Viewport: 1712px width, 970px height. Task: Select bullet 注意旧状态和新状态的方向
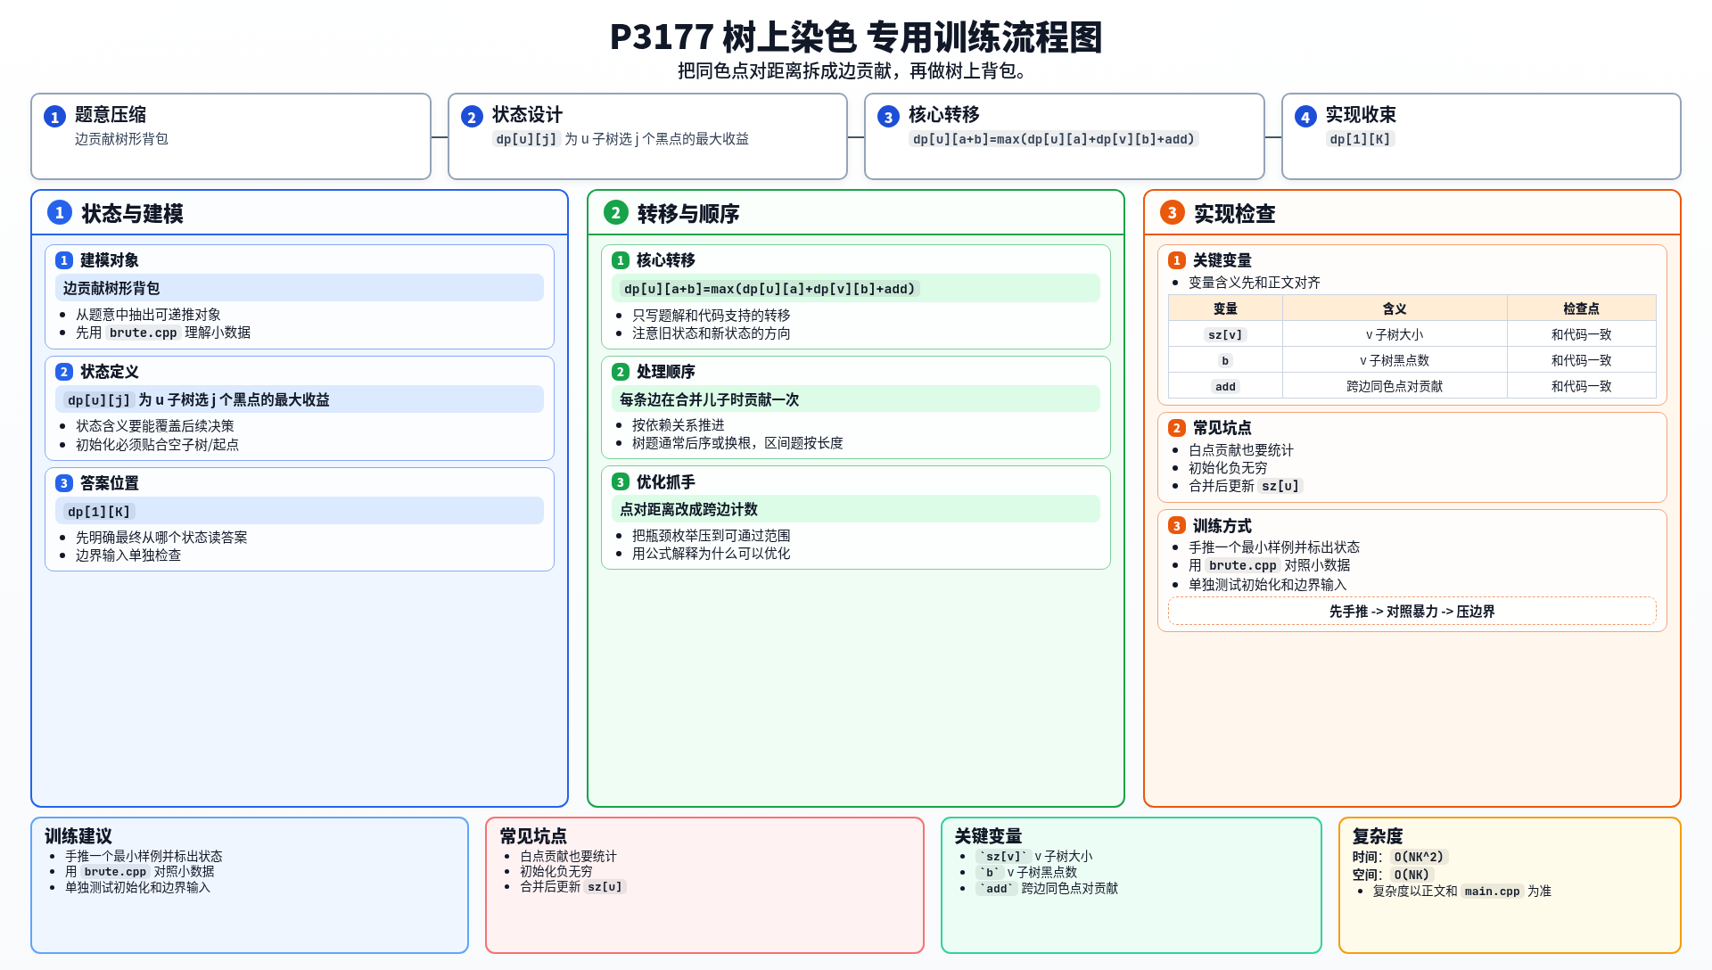click(x=712, y=333)
